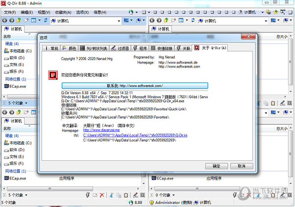Image resolution: width=295 pixels, height=207 pixels.
Task: Click red X delete icon in bottom-left pane
Action: (x=102, y=195)
